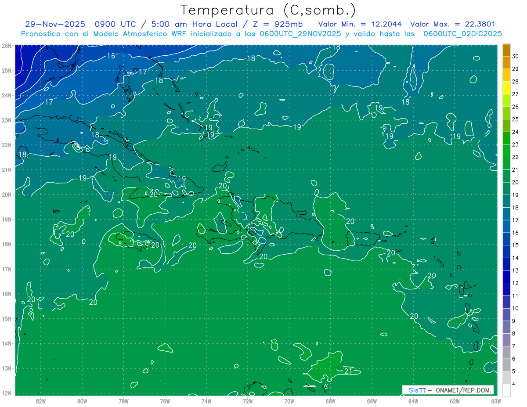Click the colorbar scale label '22'
Screen dimensions: 527x407
click(515, 157)
